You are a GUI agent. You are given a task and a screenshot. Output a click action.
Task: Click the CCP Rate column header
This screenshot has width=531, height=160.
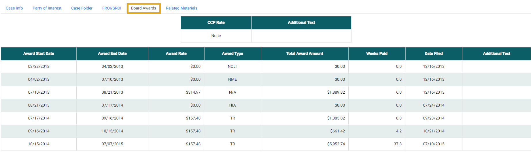216,22
